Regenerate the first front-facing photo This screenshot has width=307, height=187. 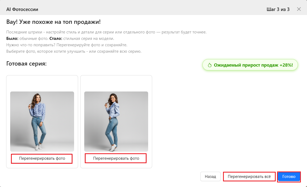42,158
